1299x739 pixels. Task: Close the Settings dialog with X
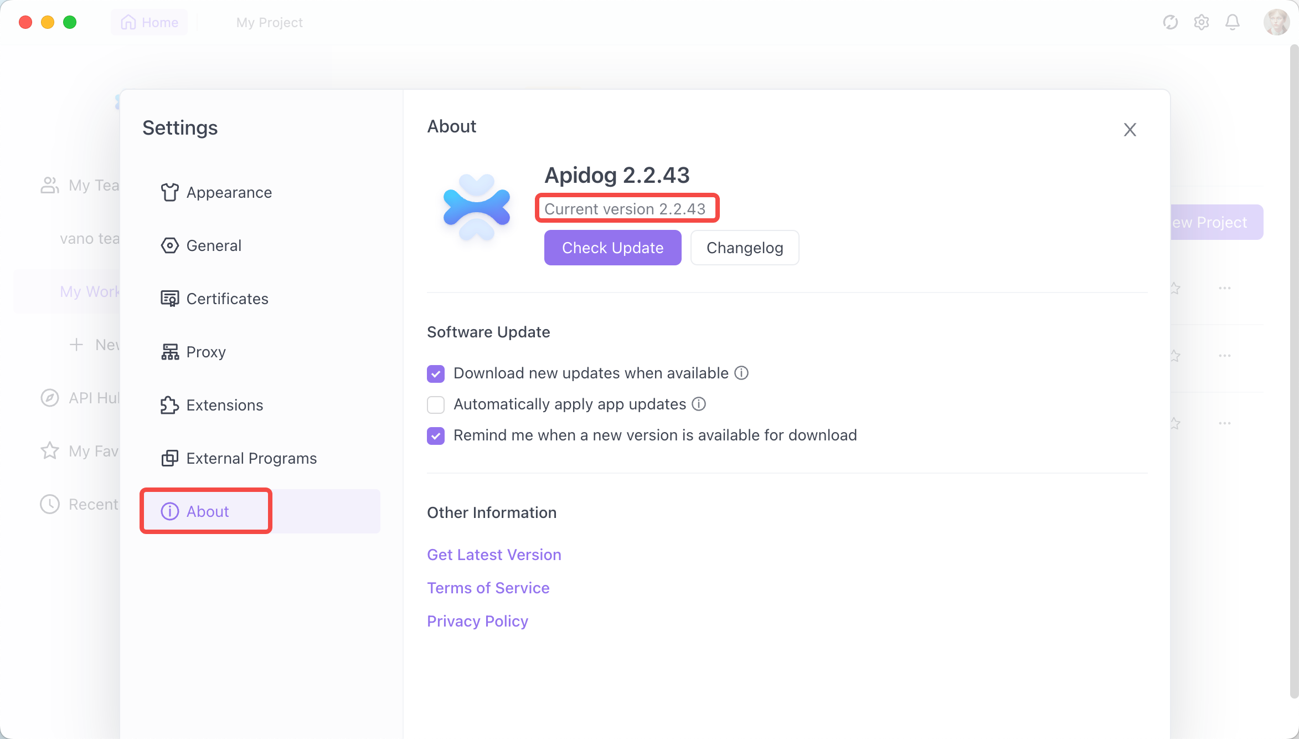[x=1130, y=130]
